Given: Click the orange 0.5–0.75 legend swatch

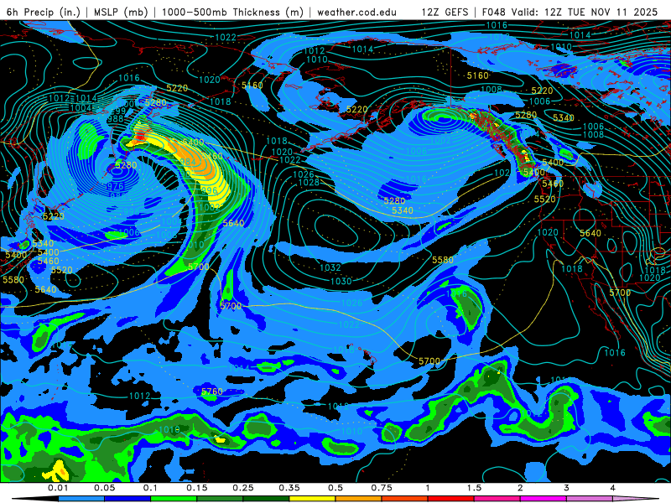Looking at the screenshot, I should coord(358,499).
